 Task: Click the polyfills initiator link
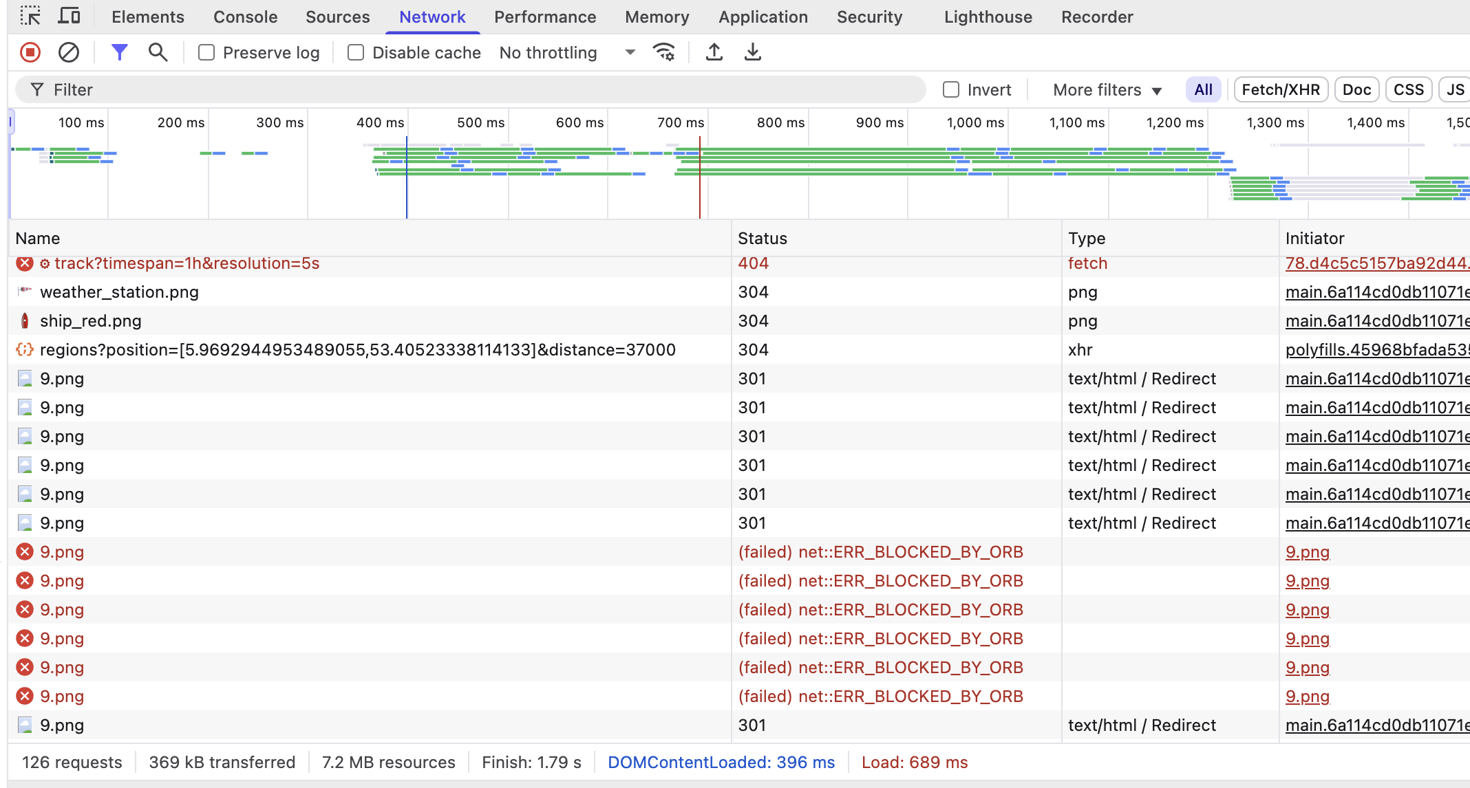click(1376, 350)
